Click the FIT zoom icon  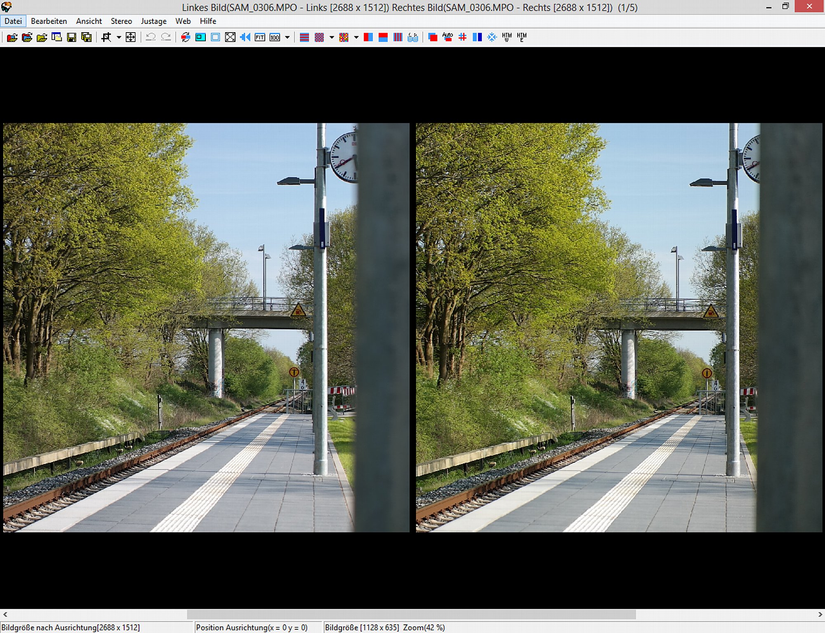pyautogui.click(x=260, y=38)
